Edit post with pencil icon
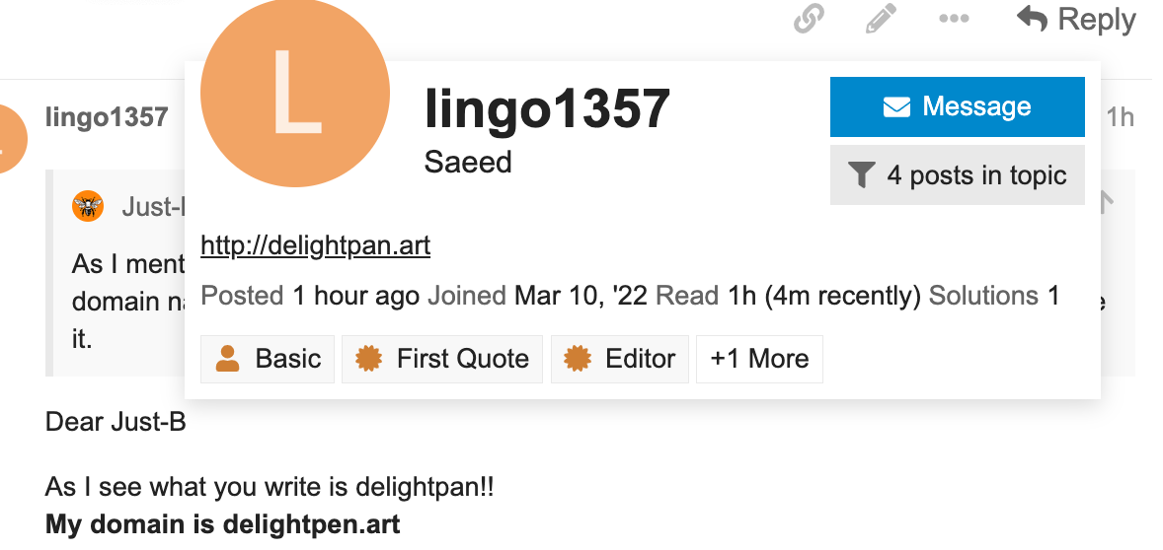1163x550 pixels. click(x=881, y=20)
